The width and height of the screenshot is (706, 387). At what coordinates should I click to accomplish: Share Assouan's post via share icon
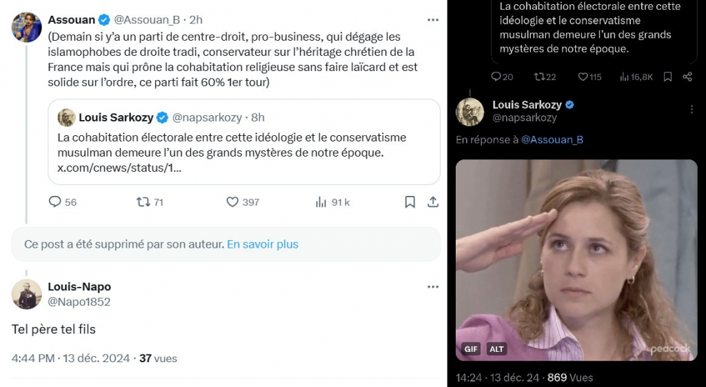pos(433,202)
